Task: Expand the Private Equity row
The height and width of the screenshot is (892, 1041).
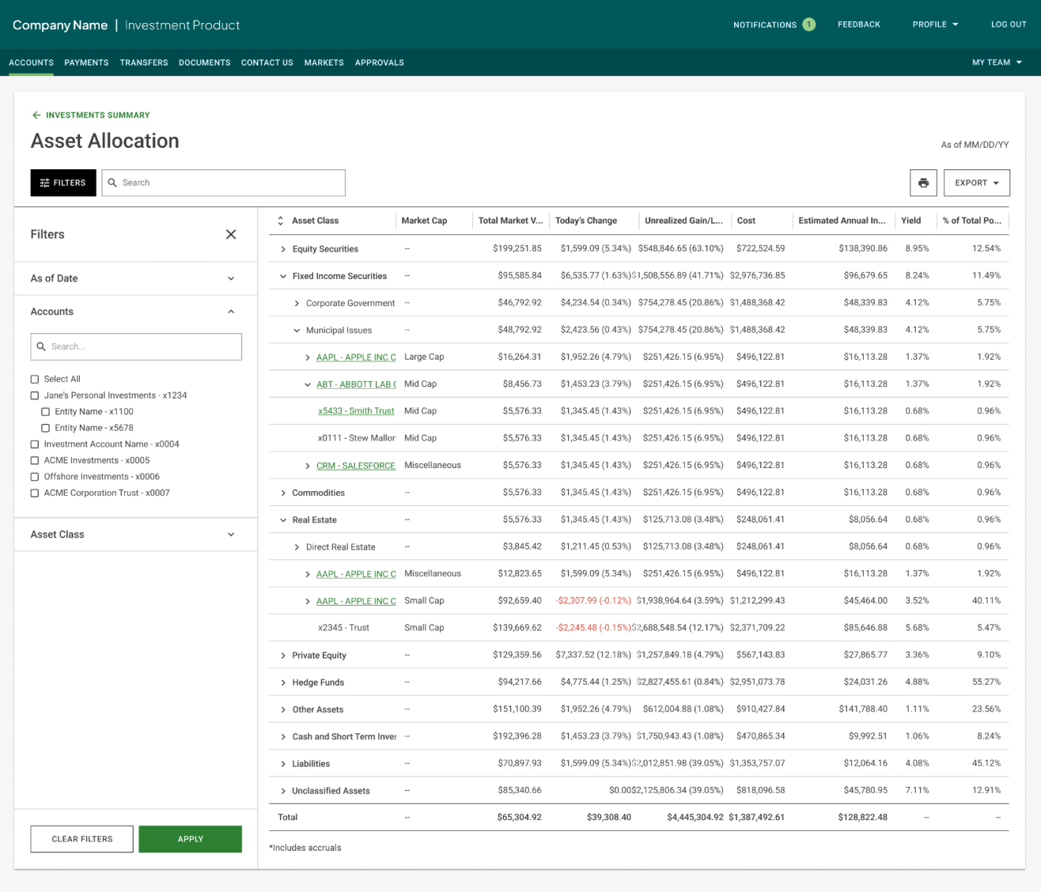Action: pos(283,656)
